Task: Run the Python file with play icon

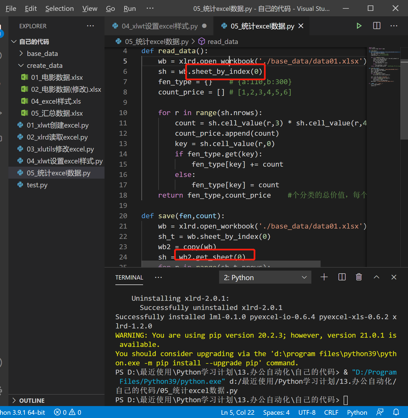Action: [x=359, y=26]
